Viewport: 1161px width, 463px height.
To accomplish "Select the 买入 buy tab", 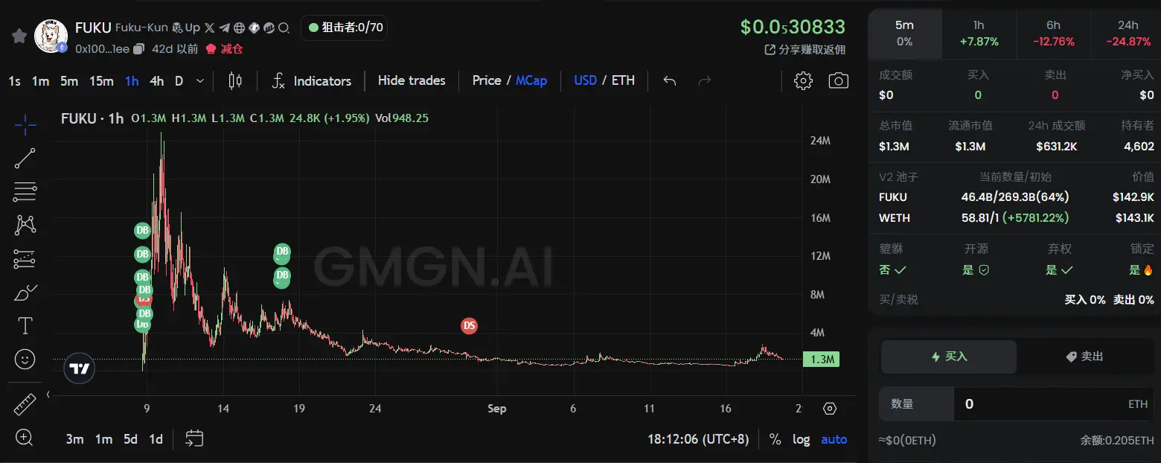I will click(x=949, y=357).
